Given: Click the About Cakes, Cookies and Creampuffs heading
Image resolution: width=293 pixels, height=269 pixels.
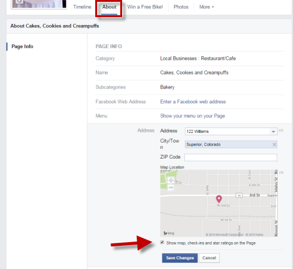Looking at the screenshot, I should [x=55, y=26].
